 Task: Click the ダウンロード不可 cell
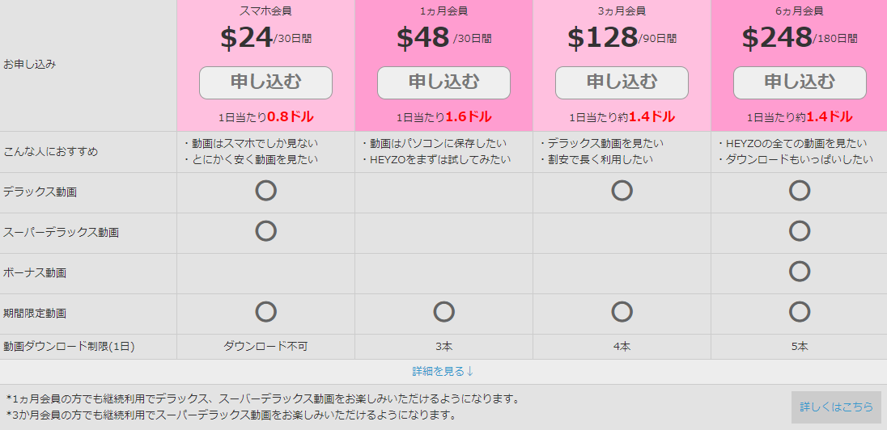(x=266, y=347)
